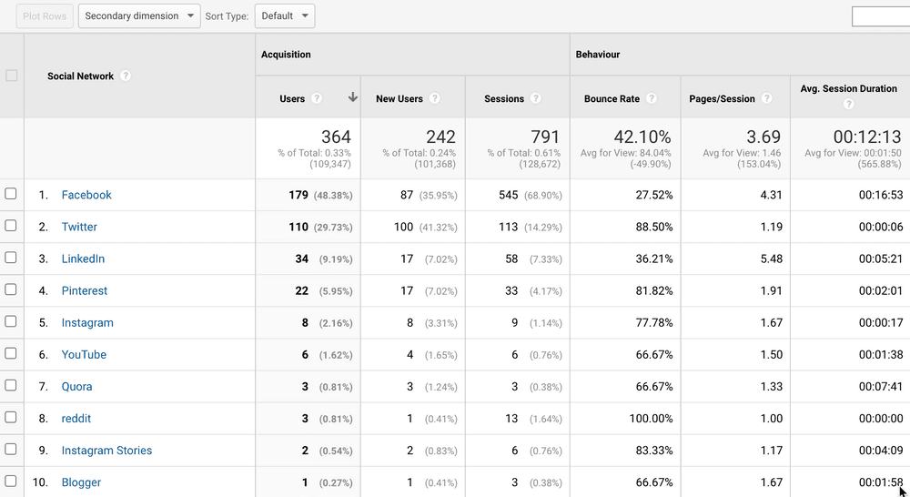Open help icon for New Users

pos(435,99)
